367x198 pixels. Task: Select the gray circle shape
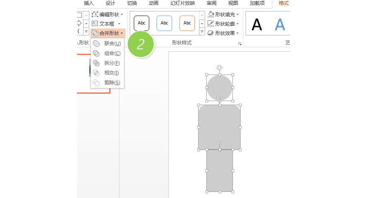pos(219,88)
